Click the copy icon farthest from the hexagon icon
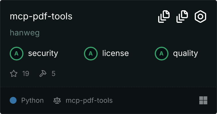The image size is (217, 114). point(164,17)
